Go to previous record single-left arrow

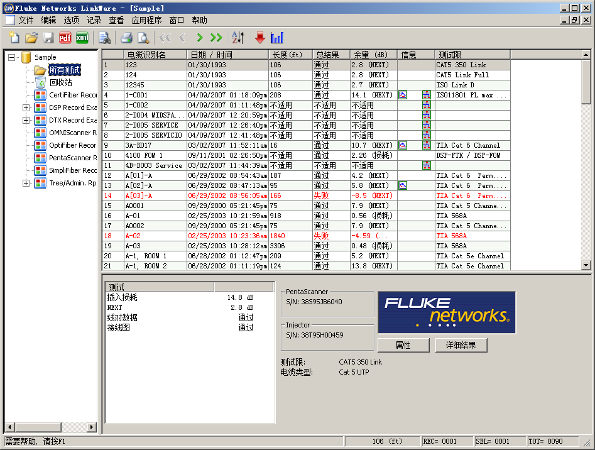coord(182,38)
